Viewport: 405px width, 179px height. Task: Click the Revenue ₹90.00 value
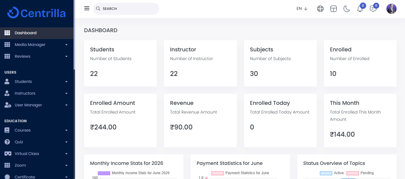[181, 127]
